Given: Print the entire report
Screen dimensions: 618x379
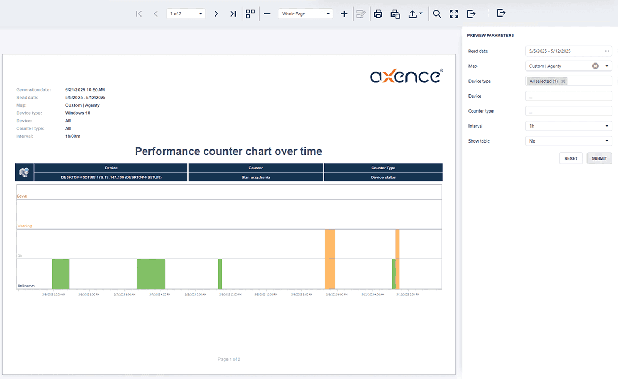Looking at the screenshot, I should [x=378, y=14].
